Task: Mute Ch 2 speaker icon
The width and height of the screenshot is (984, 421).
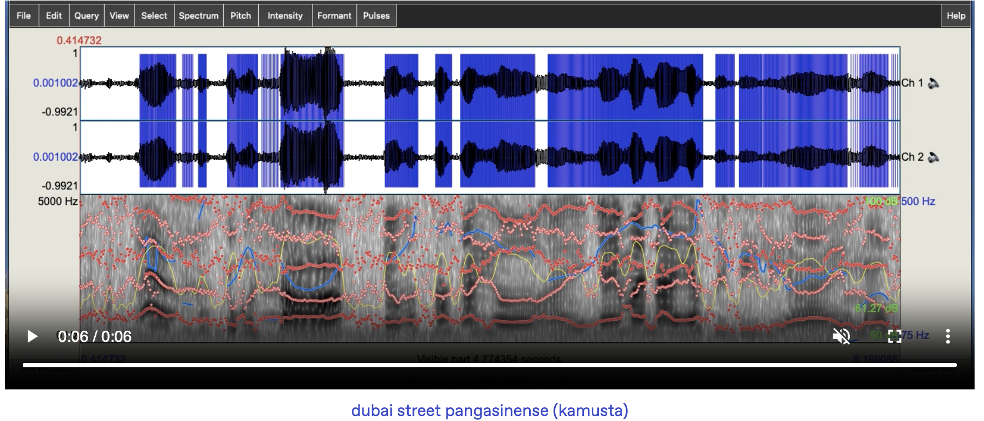Action: [934, 157]
